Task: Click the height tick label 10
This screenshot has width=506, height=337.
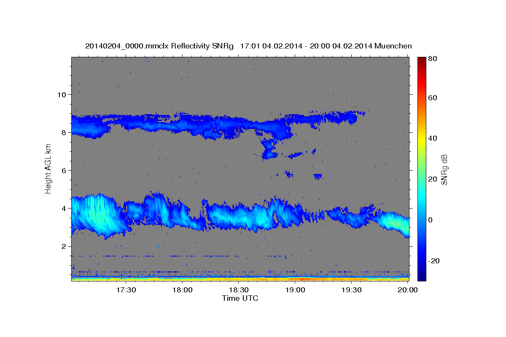Action: pos(61,94)
